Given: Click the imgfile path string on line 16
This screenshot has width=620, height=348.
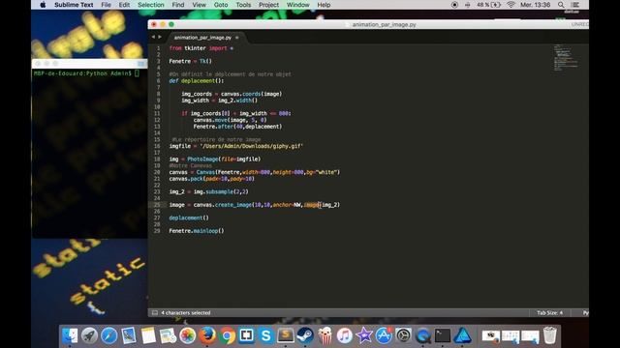Looking at the screenshot, I should (252, 146).
